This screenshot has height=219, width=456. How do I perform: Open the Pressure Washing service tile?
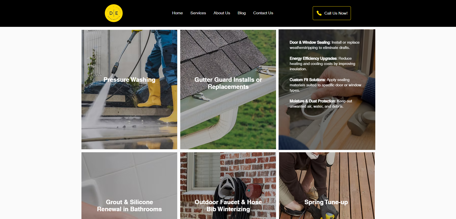(x=129, y=90)
